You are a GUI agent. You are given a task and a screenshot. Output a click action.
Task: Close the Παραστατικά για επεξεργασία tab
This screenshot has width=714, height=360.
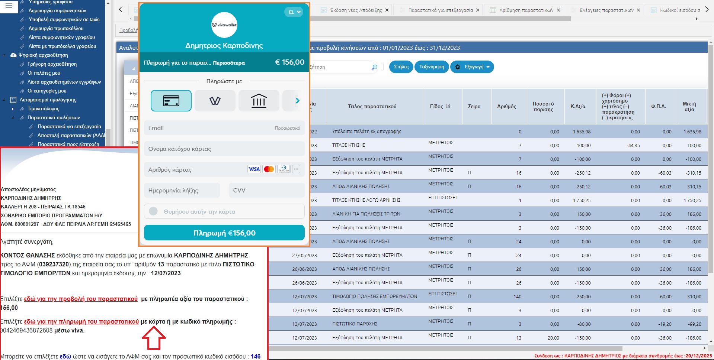(478, 10)
